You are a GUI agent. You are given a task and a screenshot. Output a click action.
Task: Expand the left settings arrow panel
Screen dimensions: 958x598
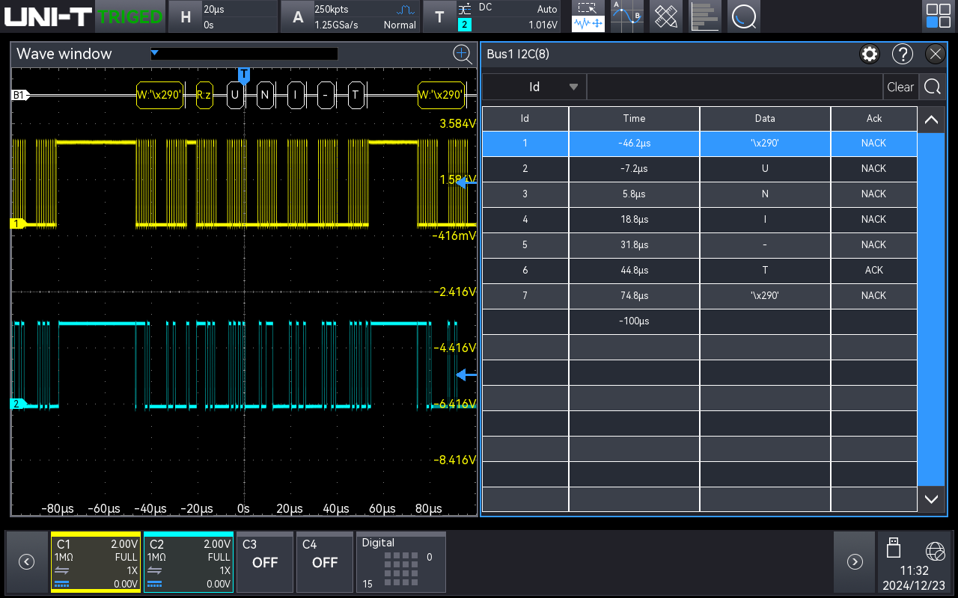coord(26,561)
